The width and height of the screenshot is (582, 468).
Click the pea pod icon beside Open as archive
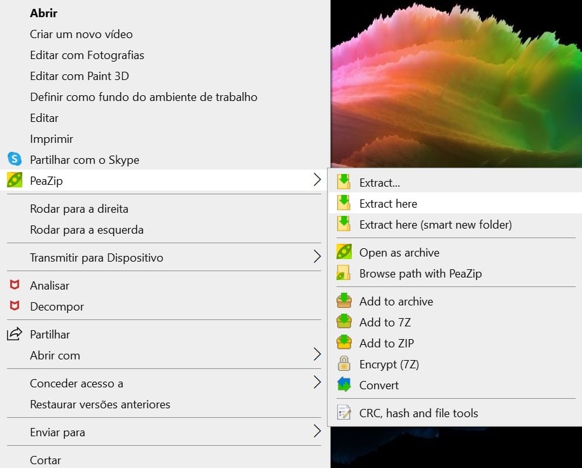(x=343, y=251)
